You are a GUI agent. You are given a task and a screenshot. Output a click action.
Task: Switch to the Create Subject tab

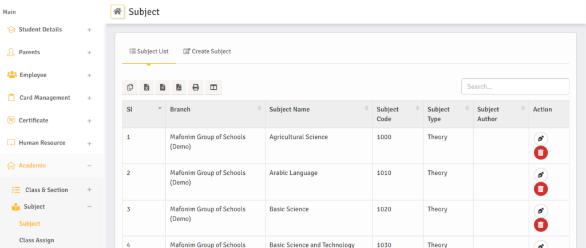(207, 51)
